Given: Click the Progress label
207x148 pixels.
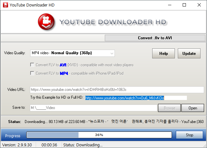Looking at the screenshot, I should point(13,136).
